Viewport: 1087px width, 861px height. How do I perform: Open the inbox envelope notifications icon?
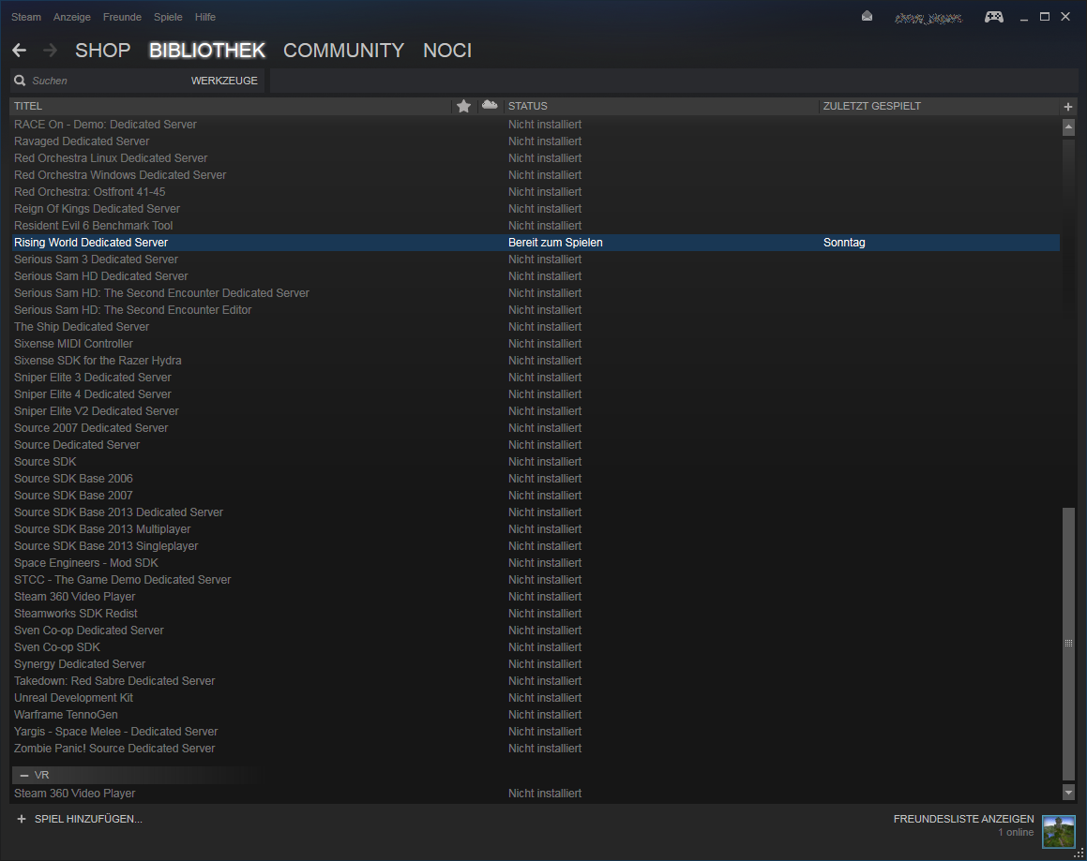click(x=867, y=17)
